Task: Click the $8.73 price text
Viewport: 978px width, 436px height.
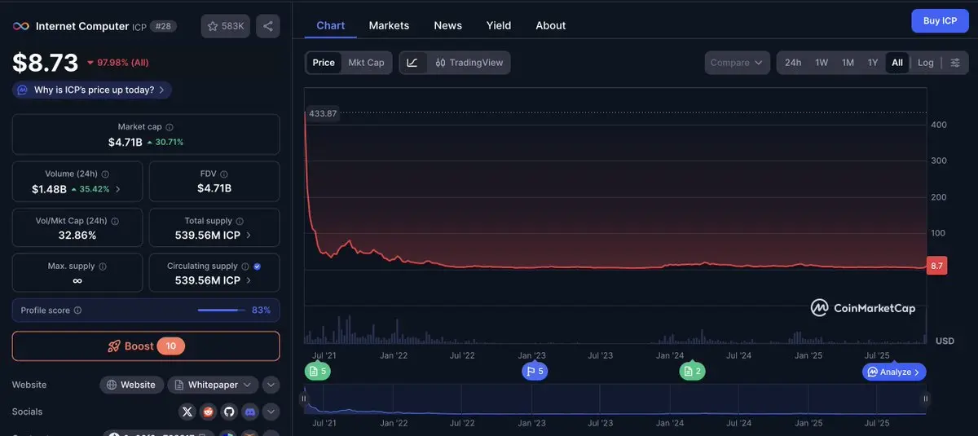Action: (x=45, y=63)
